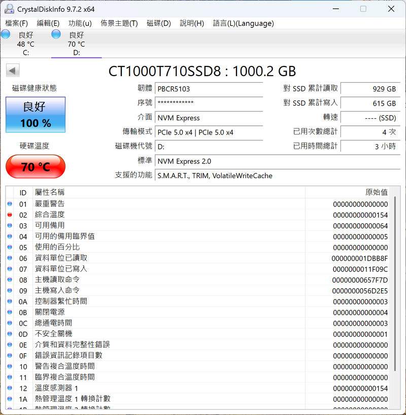Click the 原始值 column header
The image size is (406, 415).
[376, 192]
